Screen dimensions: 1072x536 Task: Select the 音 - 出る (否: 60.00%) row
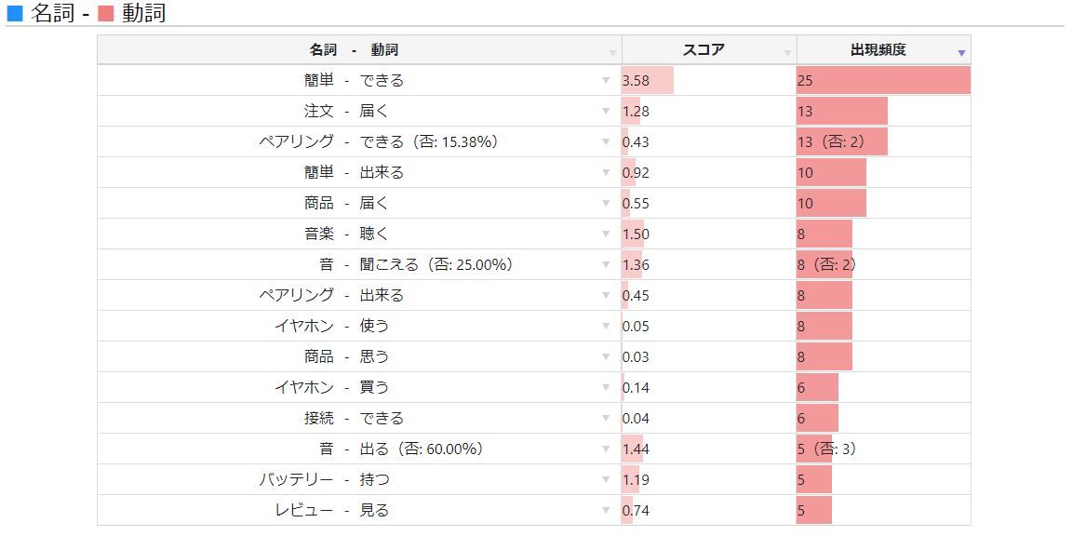(400, 449)
